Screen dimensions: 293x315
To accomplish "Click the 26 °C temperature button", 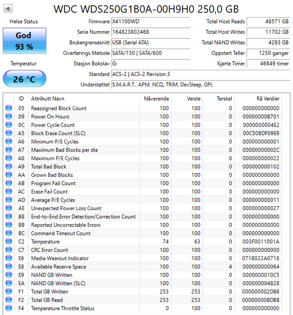I will point(24,79).
